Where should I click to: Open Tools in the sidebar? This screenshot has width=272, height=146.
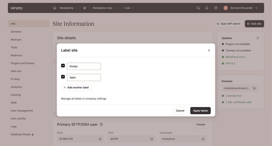14,47
